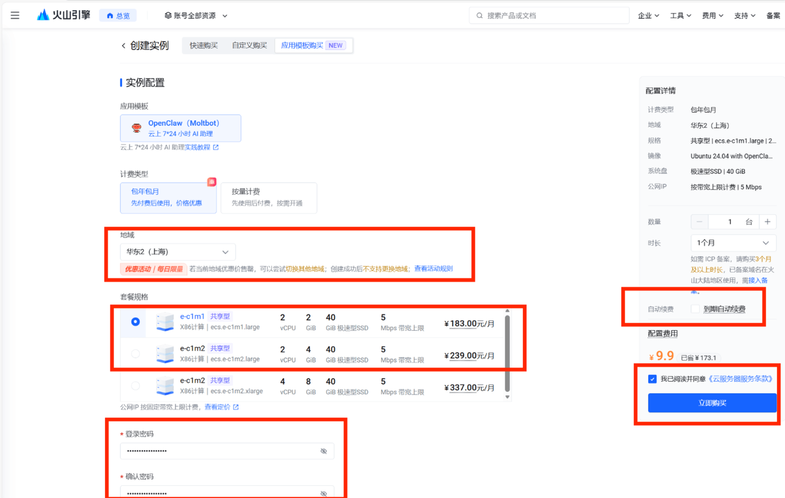Click the ¥9.9 configuration fee
Image resolution: width=785 pixels, height=498 pixels.
click(661, 356)
